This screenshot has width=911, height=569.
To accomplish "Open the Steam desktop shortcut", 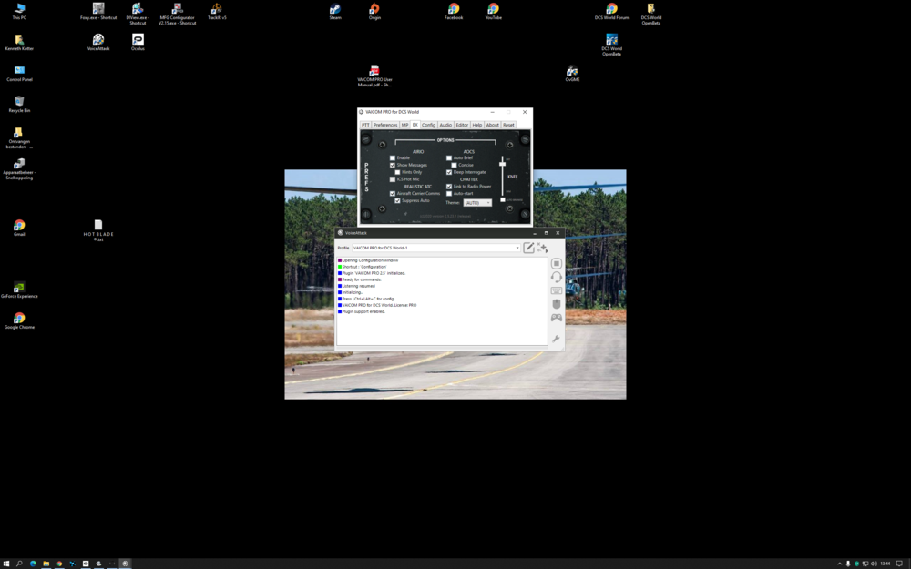I will 335,9.
